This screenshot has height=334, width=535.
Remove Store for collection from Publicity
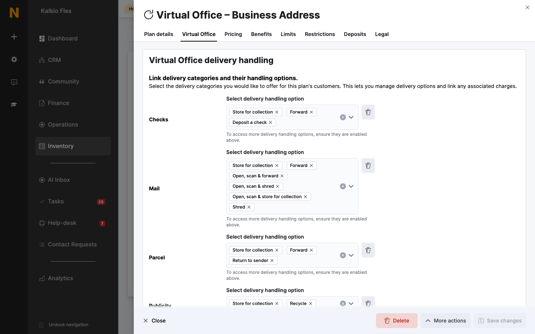pos(277,304)
